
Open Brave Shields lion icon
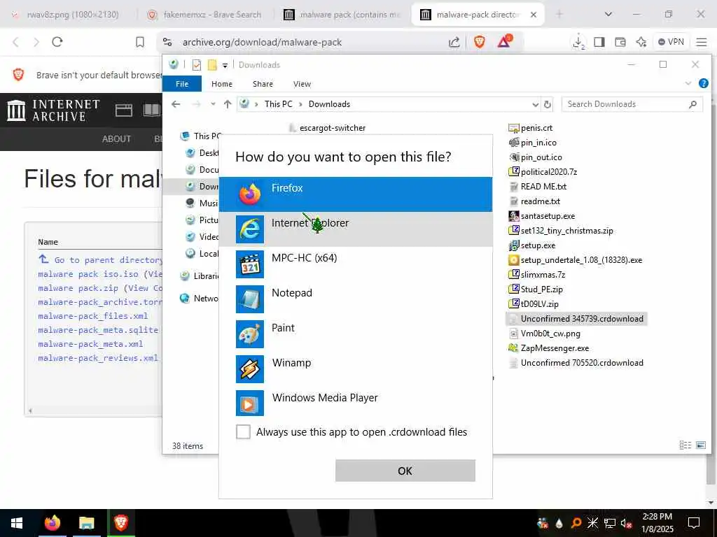point(479,42)
